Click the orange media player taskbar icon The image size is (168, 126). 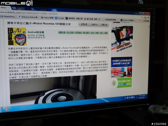pos(7,109)
